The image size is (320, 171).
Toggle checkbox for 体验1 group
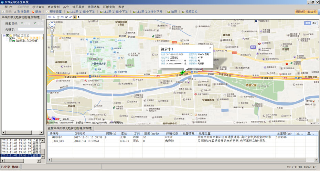pyautogui.click(x=8, y=35)
